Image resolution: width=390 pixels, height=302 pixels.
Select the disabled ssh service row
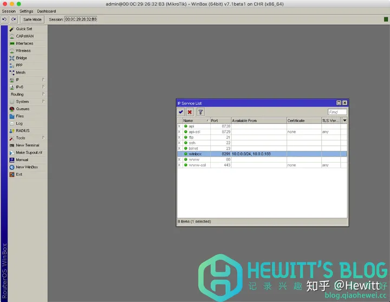click(x=262, y=143)
